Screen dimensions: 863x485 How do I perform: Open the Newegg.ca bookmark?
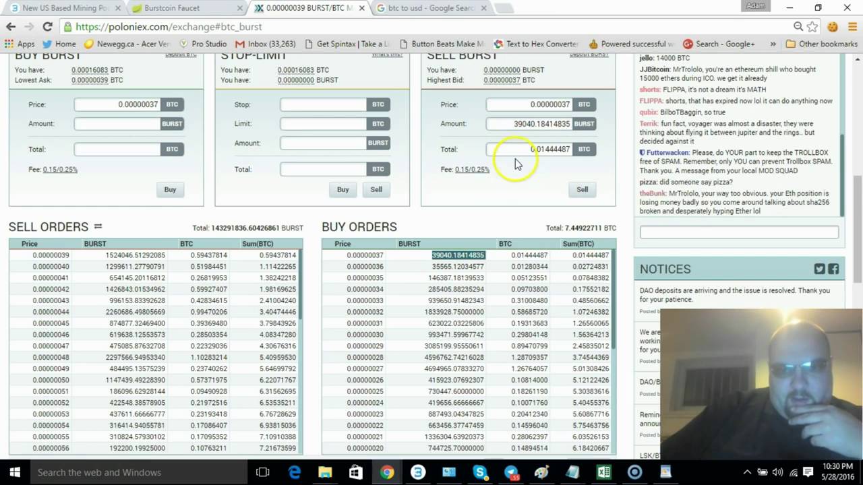coord(126,44)
